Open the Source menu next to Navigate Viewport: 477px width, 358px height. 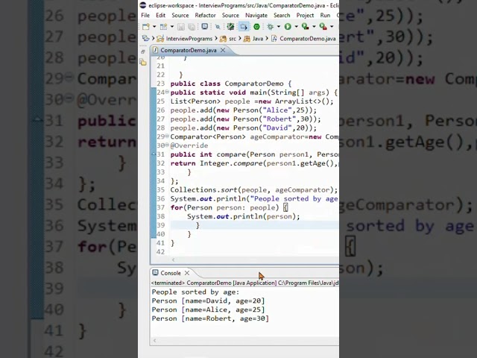(x=230, y=15)
